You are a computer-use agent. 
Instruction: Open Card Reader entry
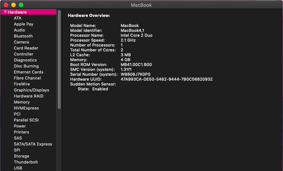(x=26, y=48)
